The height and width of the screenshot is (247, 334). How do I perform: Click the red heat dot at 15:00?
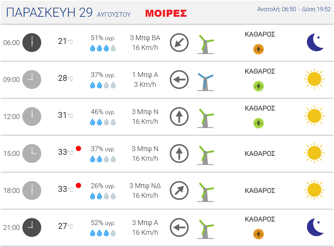tap(78, 149)
